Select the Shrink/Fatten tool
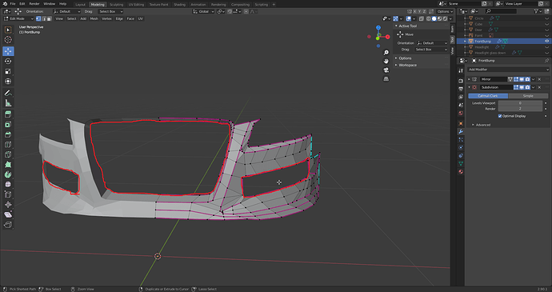 click(x=8, y=204)
